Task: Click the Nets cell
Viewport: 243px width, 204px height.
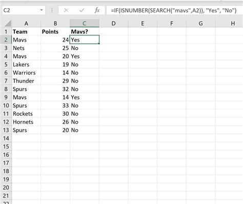Action: coord(26,48)
